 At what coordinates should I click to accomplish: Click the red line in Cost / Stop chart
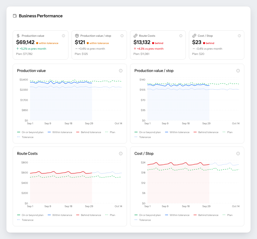pyautogui.click(x=178, y=164)
